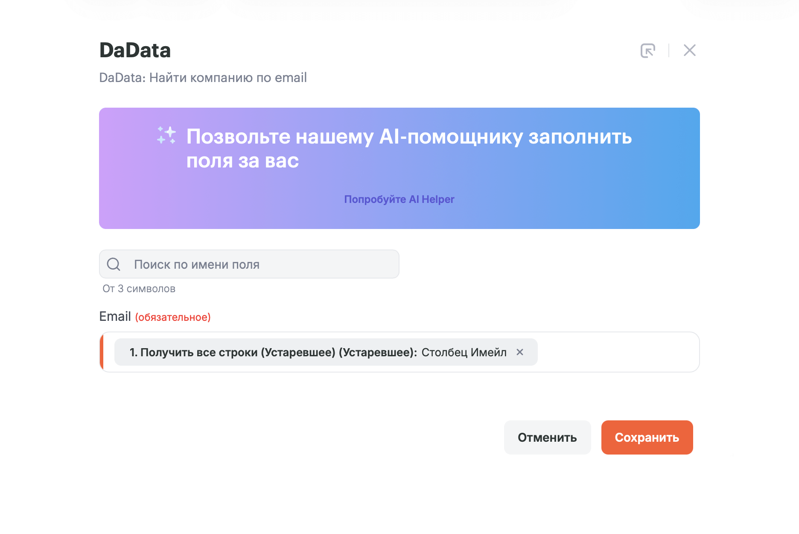Save with the Сохранить button
The width and height of the screenshot is (799, 534).
[647, 437]
